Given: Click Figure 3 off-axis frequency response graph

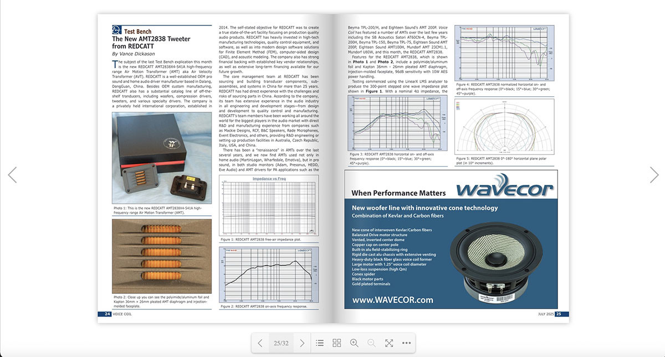Looking at the screenshot, I should (x=397, y=122).
